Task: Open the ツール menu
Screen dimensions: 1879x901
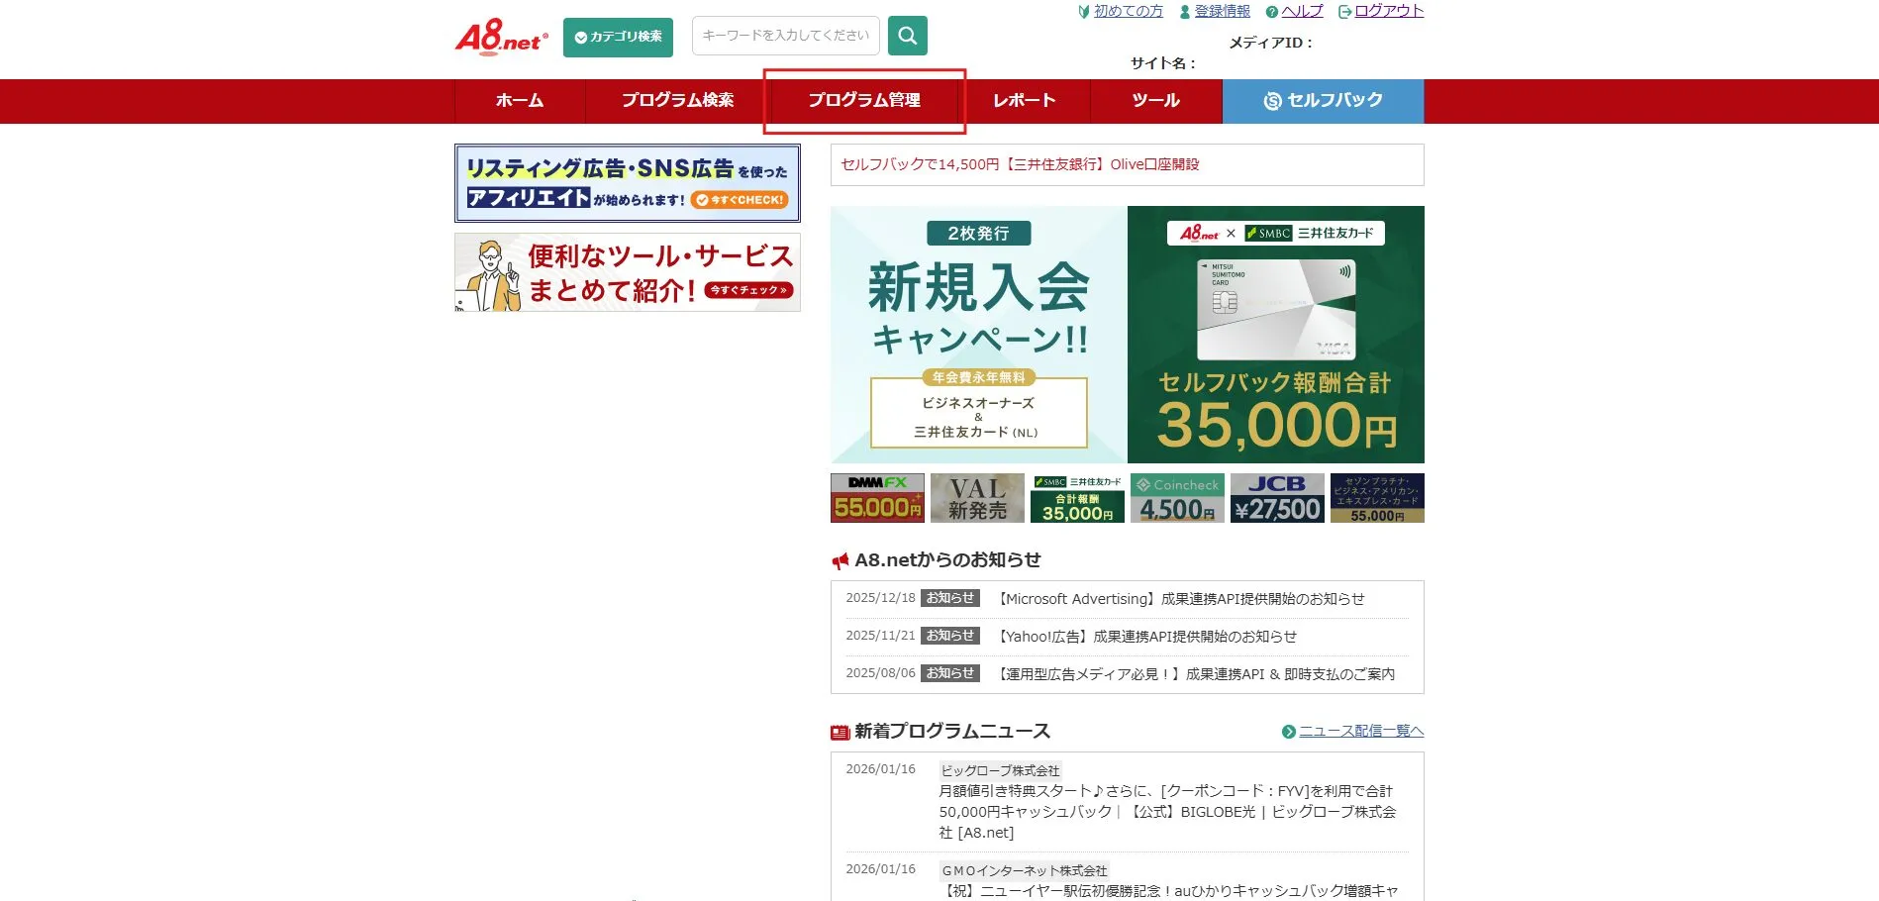Action: click(1156, 101)
